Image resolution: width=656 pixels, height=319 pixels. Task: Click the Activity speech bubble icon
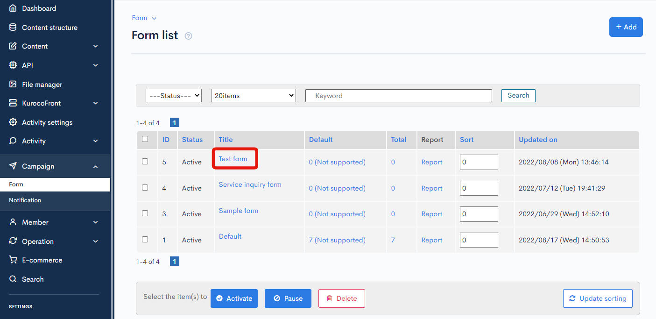[x=13, y=141]
